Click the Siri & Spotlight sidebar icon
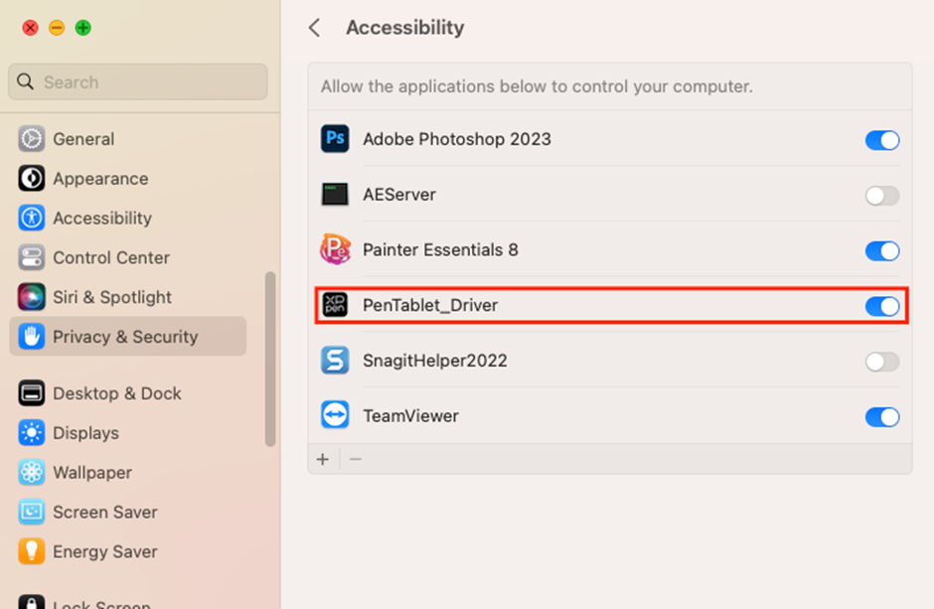 point(32,297)
